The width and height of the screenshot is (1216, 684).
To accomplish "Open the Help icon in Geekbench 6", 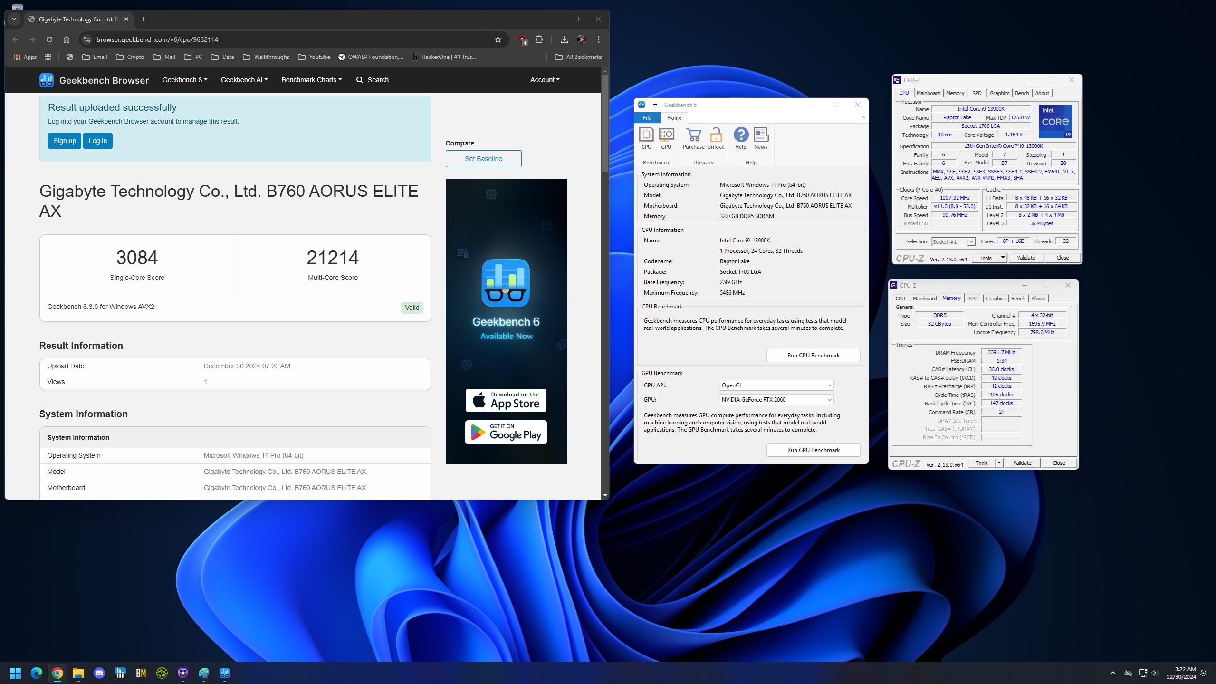I will click(741, 138).
